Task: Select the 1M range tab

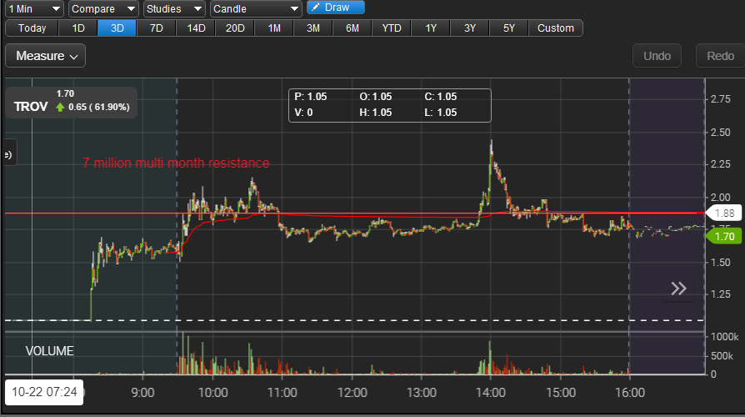Action: coord(274,28)
